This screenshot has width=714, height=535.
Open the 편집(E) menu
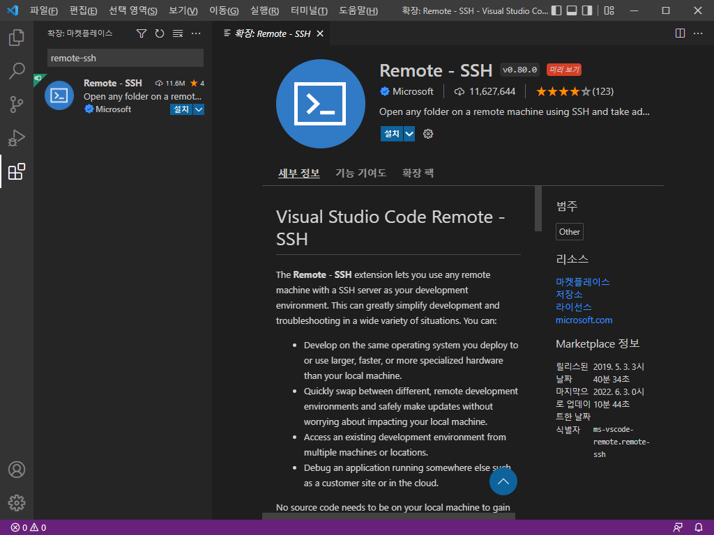tap(84, 10)
